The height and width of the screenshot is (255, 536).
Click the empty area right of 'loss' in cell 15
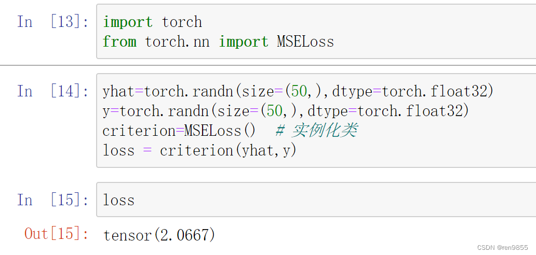335,200
